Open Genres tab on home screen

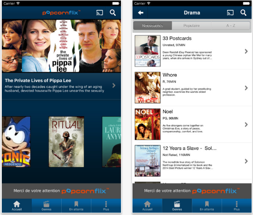[46, 206]
